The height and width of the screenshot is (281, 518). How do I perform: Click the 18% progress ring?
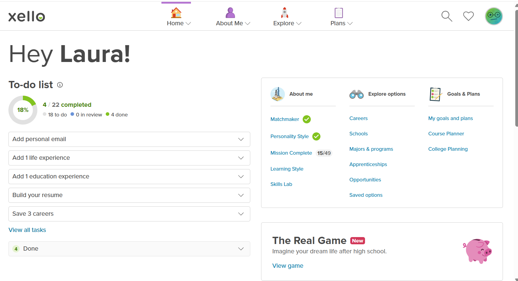[x=23, y=110]
